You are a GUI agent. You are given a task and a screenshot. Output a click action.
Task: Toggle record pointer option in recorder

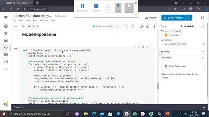129,8
